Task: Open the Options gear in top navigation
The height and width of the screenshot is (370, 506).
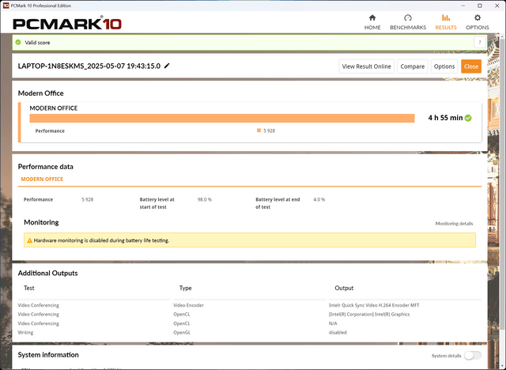Action: tap(478, 22)
